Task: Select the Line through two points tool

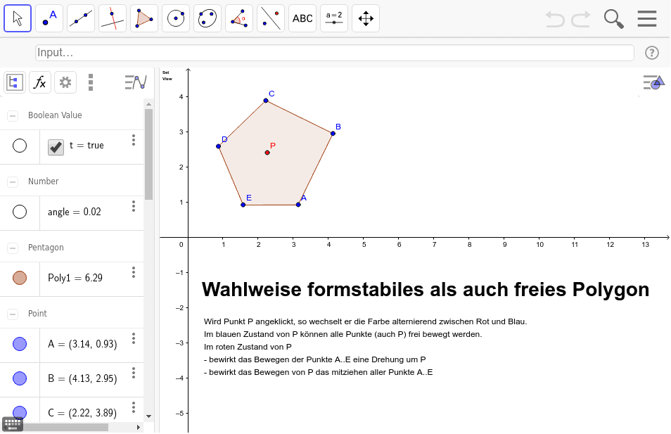Action: coord(81,18)
